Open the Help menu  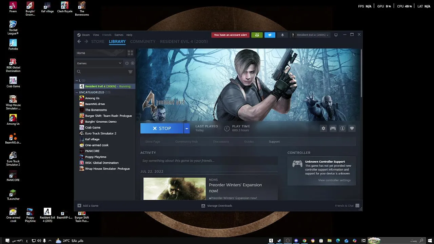pos(129,35)
